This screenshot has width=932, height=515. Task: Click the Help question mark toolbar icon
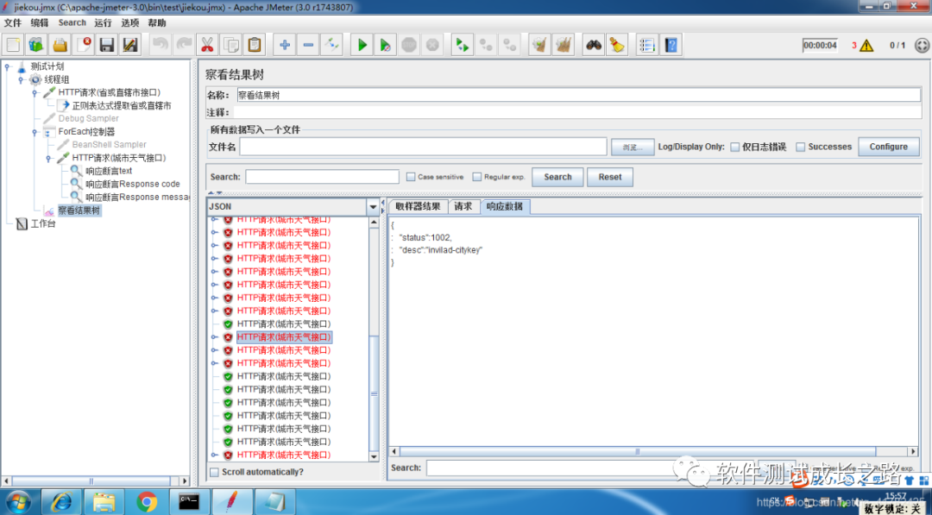pyautogui.click(x=671, y=45)
